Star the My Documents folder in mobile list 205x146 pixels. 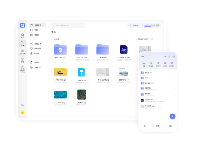174,88
